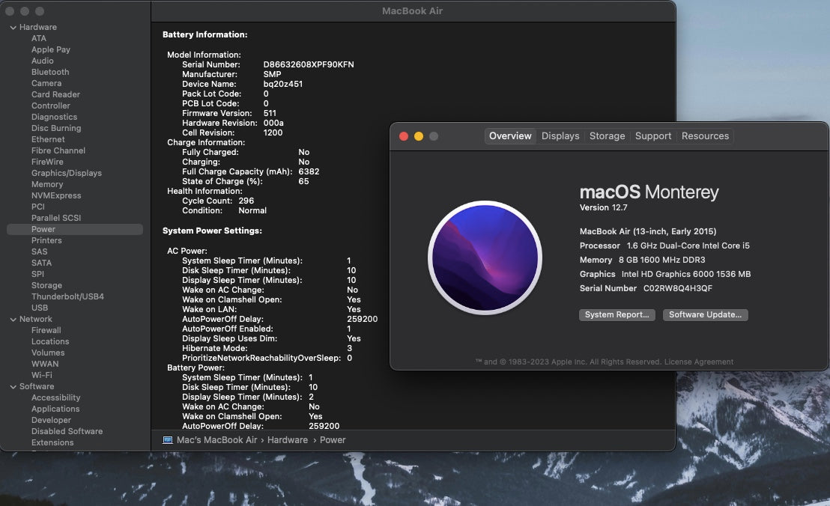Viewport: 830px width, 506px height.
Task: Switch to the Displays tab
Action: coord(560,136)
